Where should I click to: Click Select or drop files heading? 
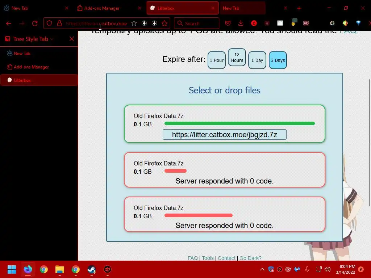pyautogui.click(x=225, y=90)
